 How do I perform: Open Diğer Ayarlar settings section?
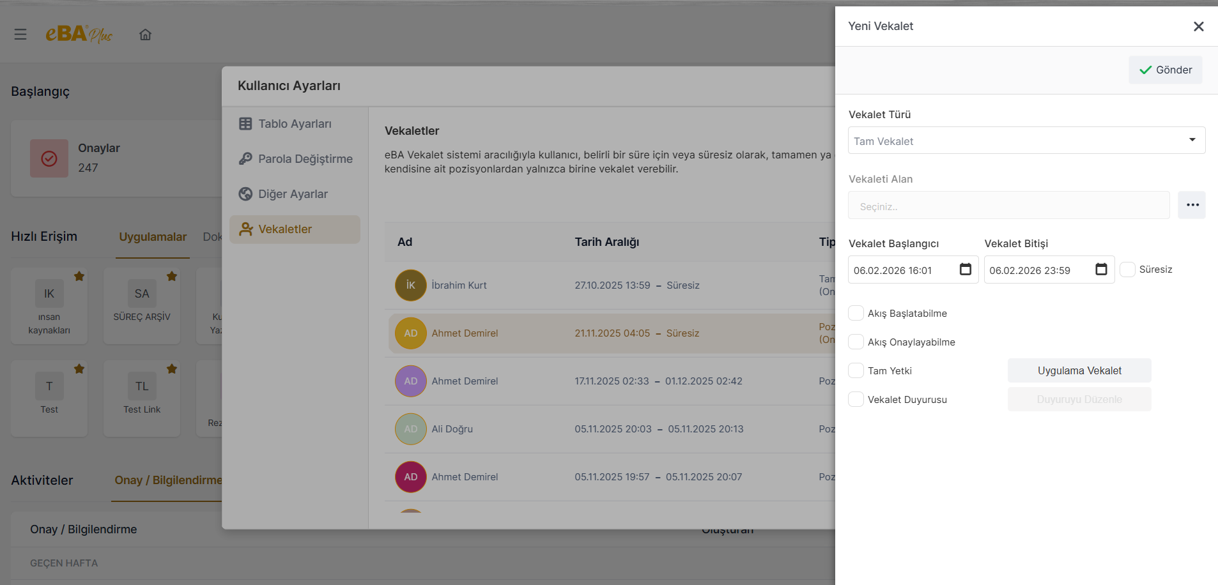(295, 194)
